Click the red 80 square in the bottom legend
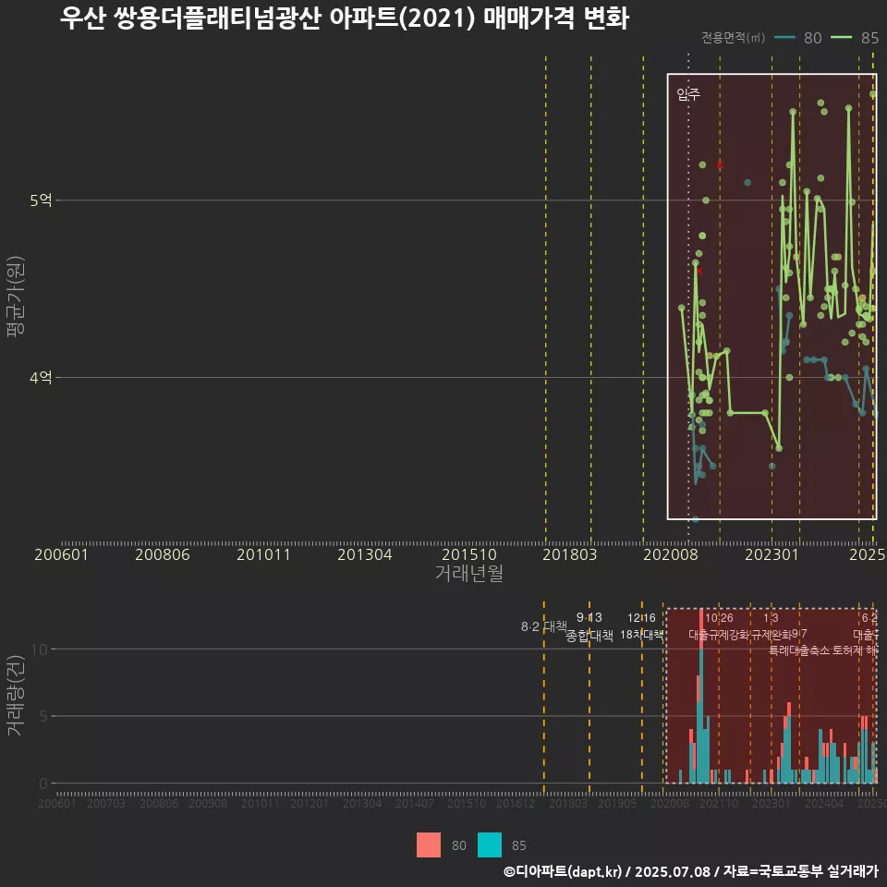Image resolution: width=887 pixels, height=887 pixels. (x=428, y=845)
